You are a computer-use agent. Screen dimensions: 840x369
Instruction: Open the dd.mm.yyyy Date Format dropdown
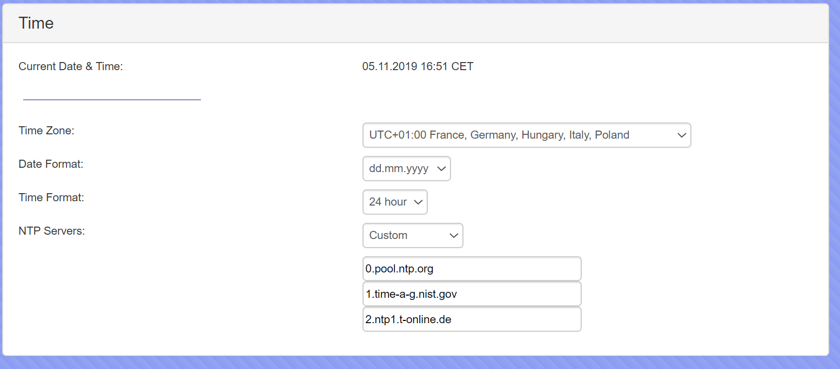(x=400, y=169)
